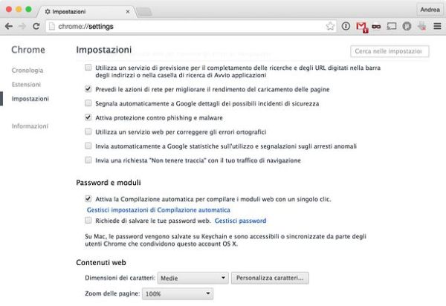Click the red mask extension icon
446x306 pixels.
[x=376, y=26]
